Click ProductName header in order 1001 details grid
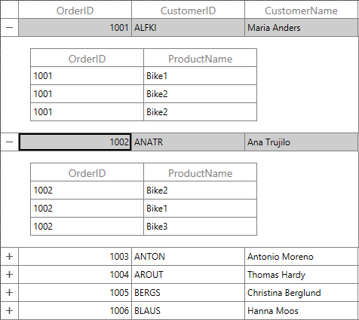Screen dimensions: 359x320 (200, 58)
